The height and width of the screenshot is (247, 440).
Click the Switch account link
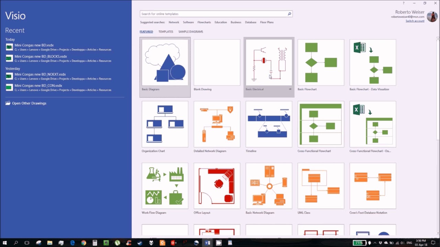click(415, 21)
